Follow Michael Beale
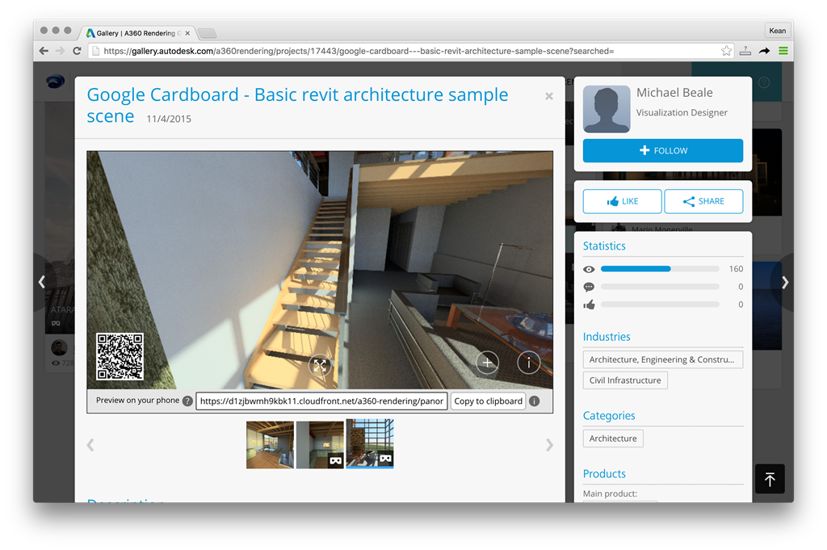This screenshot has height=550, width=827. pos(662,150)
